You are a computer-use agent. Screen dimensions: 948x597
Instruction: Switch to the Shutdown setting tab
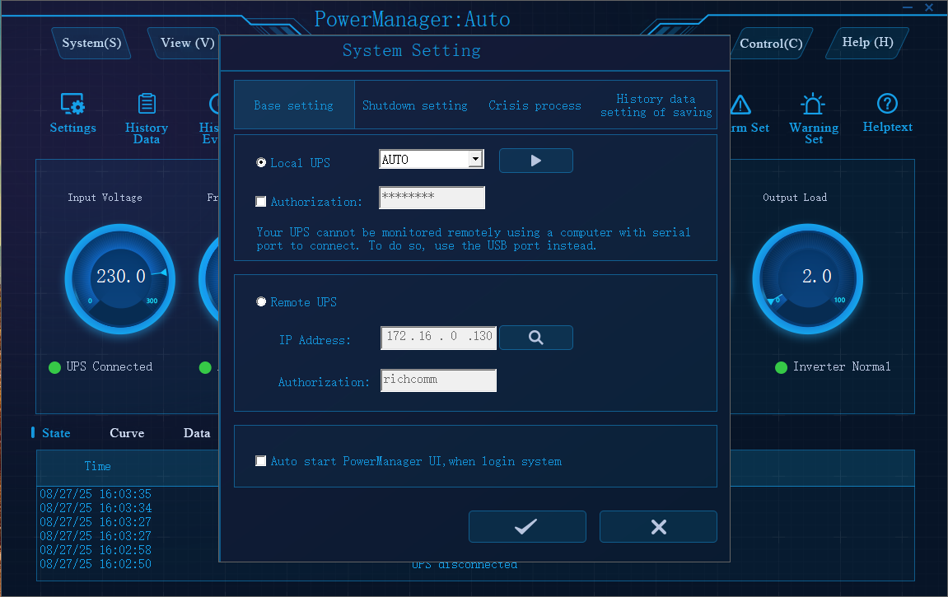point(414,105)
